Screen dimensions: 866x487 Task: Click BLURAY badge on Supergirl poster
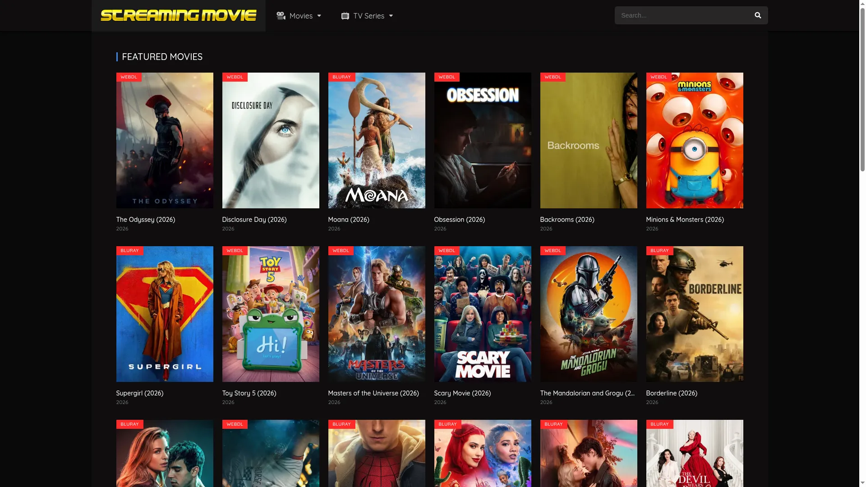130,251
